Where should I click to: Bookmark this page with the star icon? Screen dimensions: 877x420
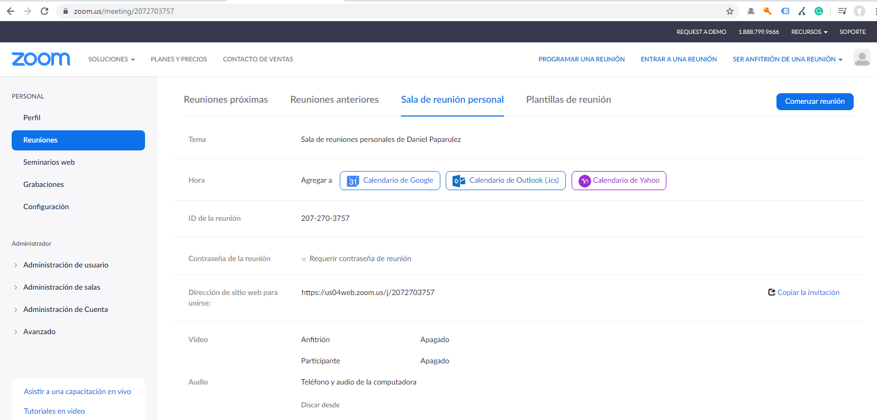click(730, 11)
